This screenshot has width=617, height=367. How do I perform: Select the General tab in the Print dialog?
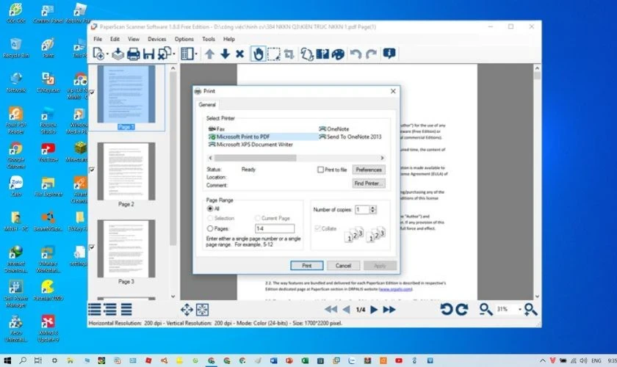pos(207,105)
